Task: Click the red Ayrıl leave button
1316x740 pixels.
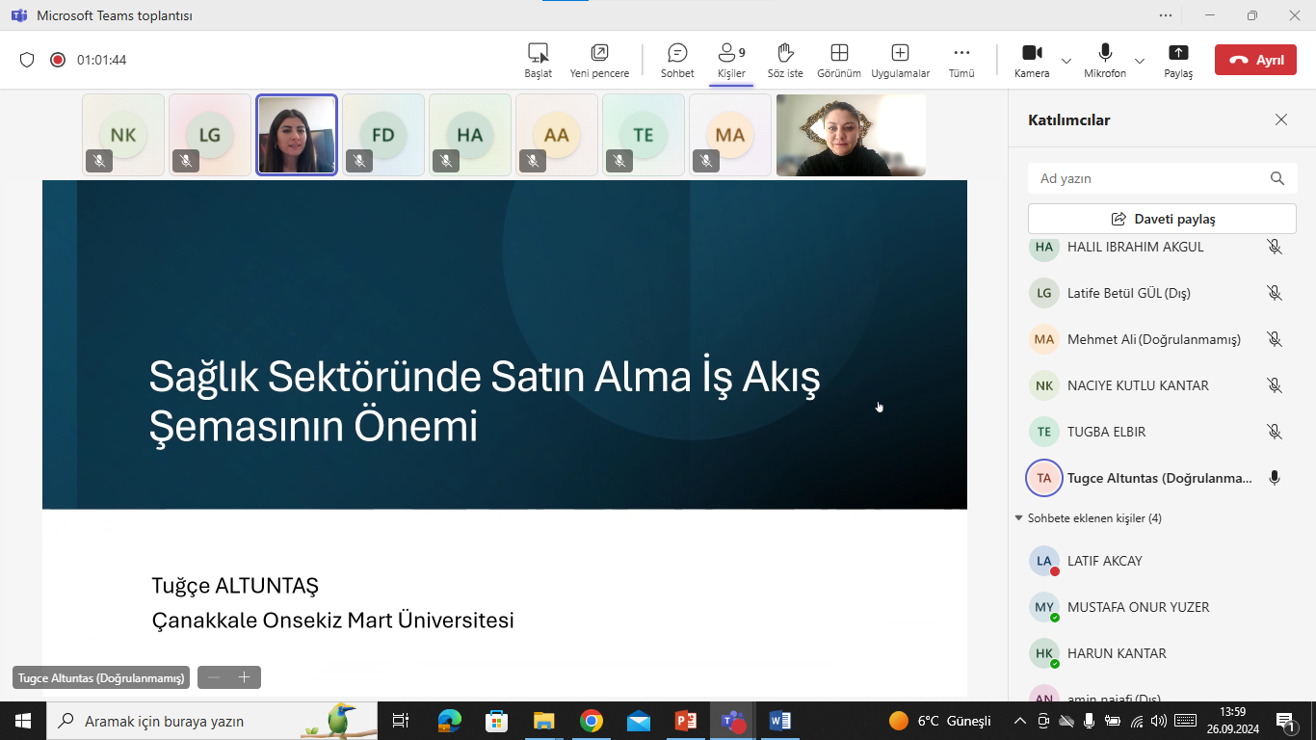Action: [x=1254, y=60]
